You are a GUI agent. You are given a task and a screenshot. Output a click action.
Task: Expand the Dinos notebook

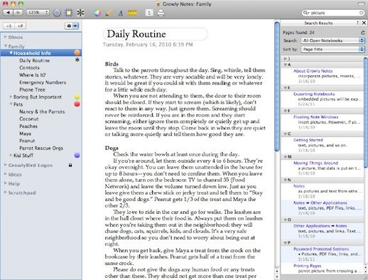6,37
